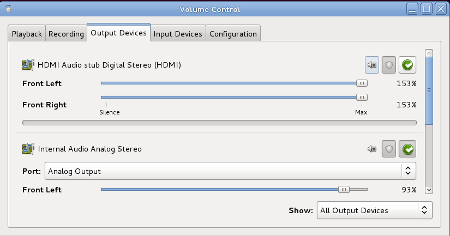The width and height of the screenshot is (450, 236).
Task: Switch to the Playback tab
Action: coord(27,34)
